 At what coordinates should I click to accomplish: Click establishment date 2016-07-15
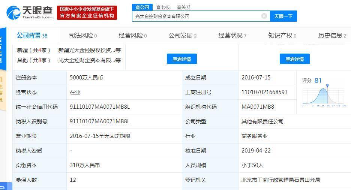(x=256, y=78)
